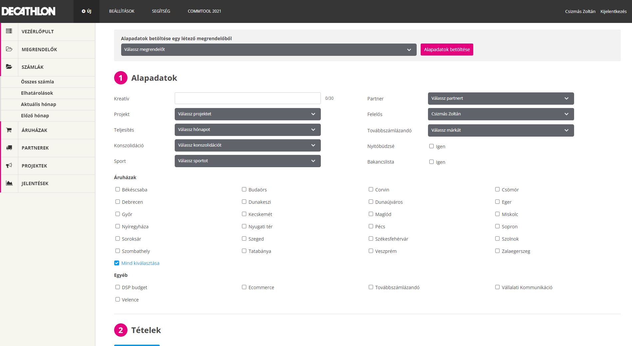Click the Kijelentkezés logout link
Screen dimensions: 632x346
click(x=613, y=11)
